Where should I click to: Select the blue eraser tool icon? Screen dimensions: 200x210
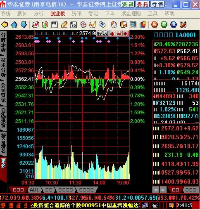pyautogui.click(x=102, y=25)
